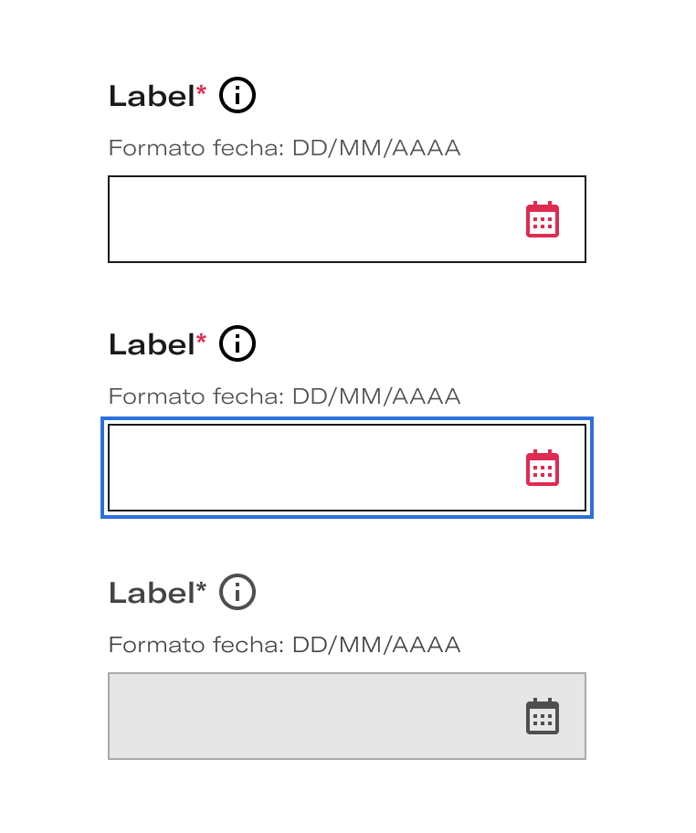Click the format hint above the disabled field
This screenshot has width=696, height=833.
click(x=284, y=645)
